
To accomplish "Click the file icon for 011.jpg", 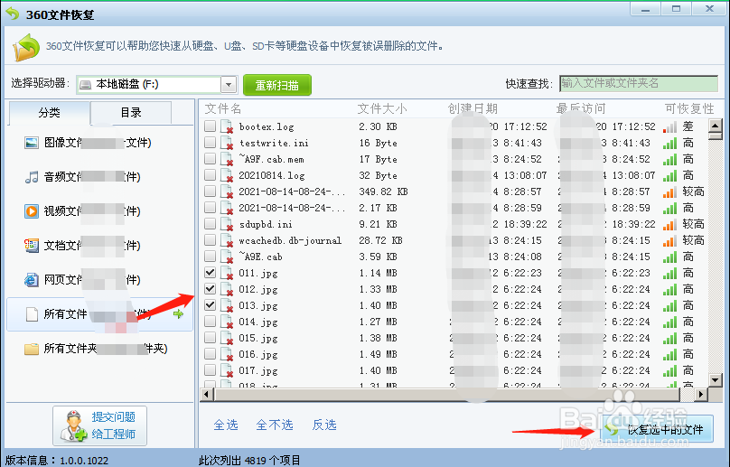I will (227, 273).
